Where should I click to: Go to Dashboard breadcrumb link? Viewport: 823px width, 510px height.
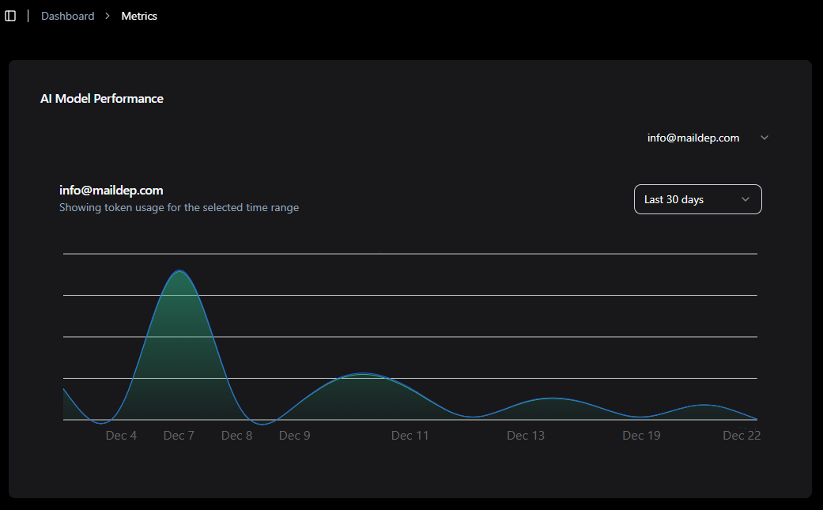tap(68, 17)
